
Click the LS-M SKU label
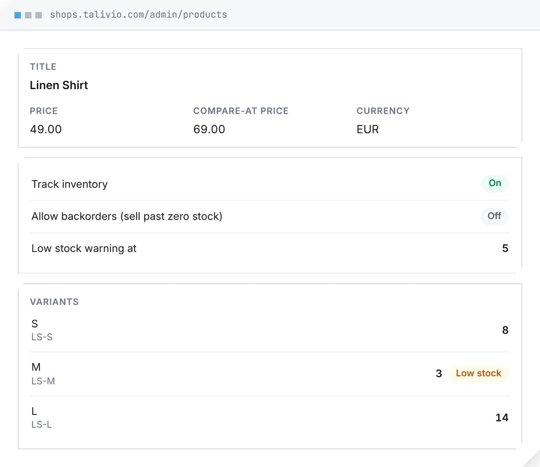tap(43, 381)
